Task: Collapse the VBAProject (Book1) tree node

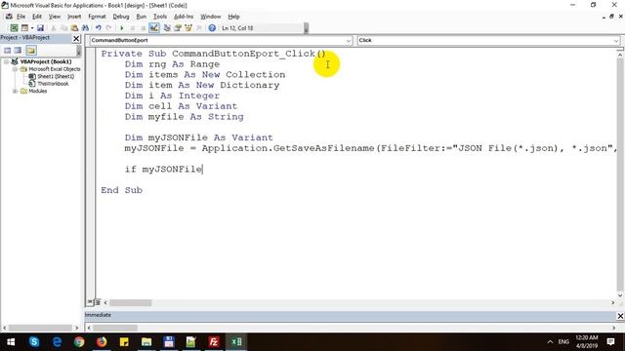Action: click(7, 61)
